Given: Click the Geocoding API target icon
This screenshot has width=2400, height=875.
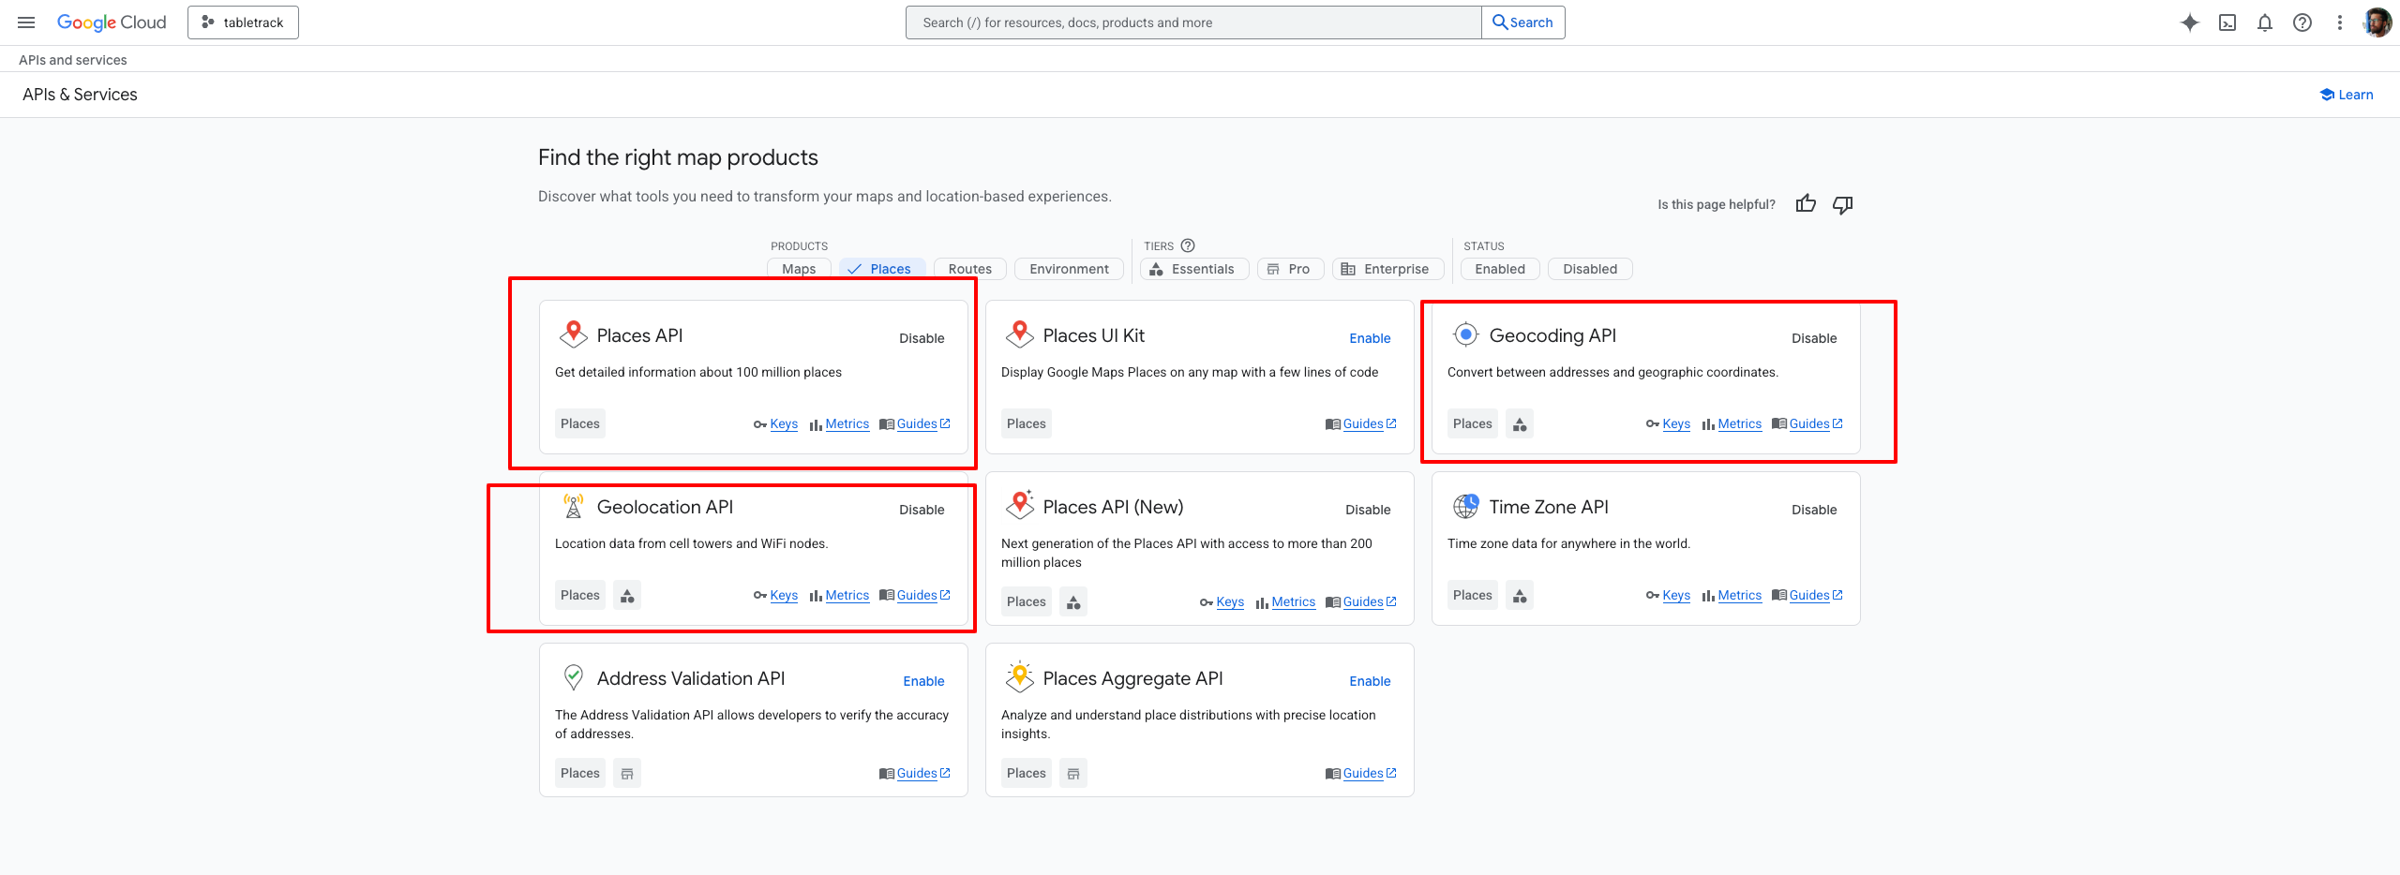Looking at the screenshot, I should coord(1465,334).
